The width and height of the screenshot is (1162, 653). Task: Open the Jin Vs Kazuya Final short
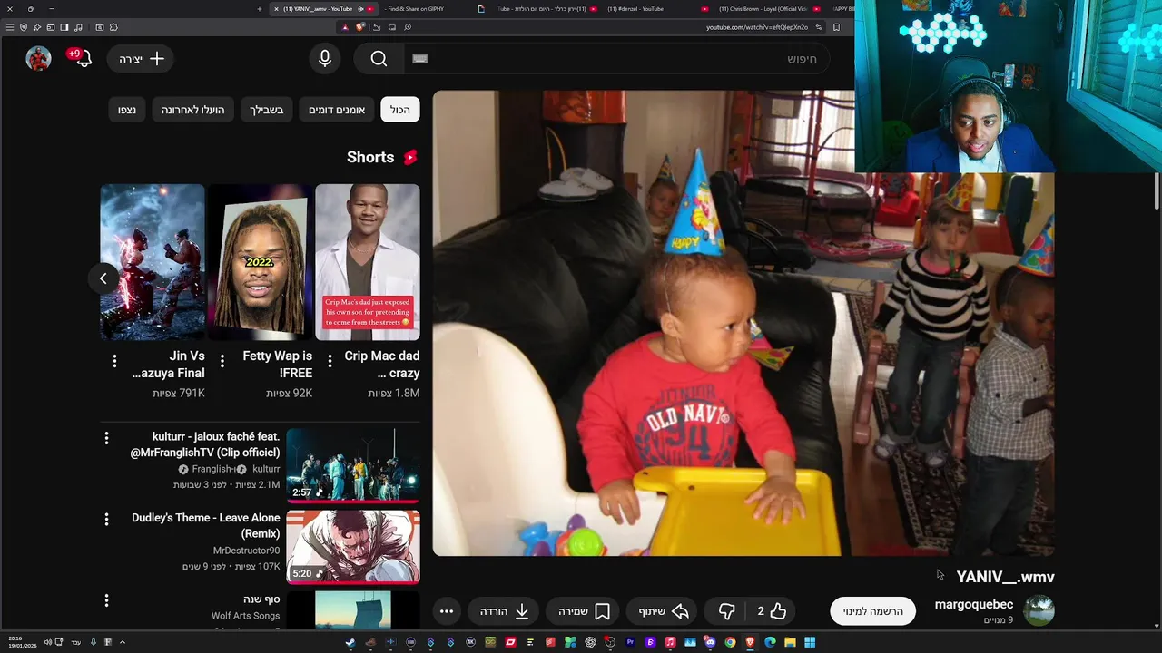tap(153, 262)
